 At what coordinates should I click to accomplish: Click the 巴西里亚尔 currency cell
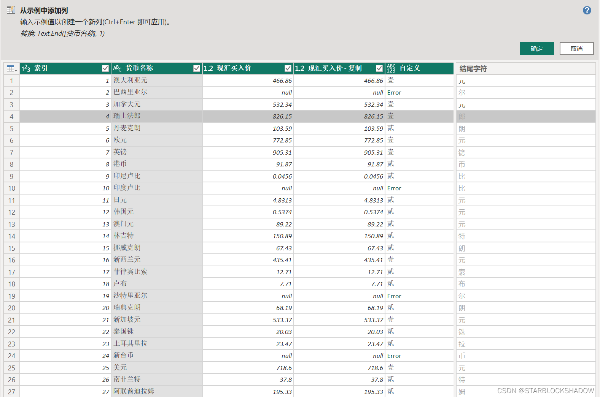157,92
